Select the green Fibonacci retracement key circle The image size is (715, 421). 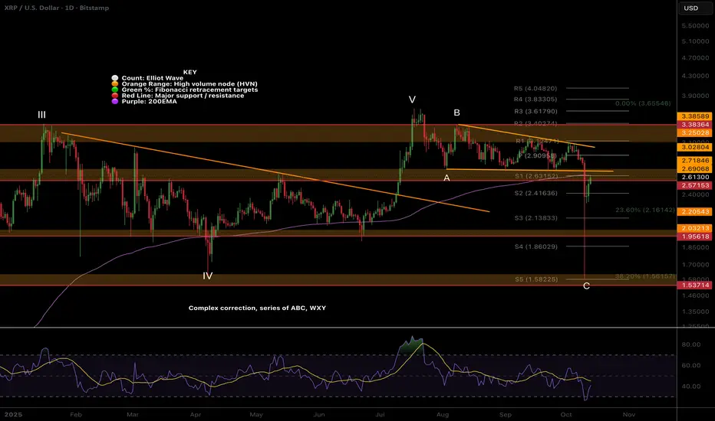(x=115, y=90)
